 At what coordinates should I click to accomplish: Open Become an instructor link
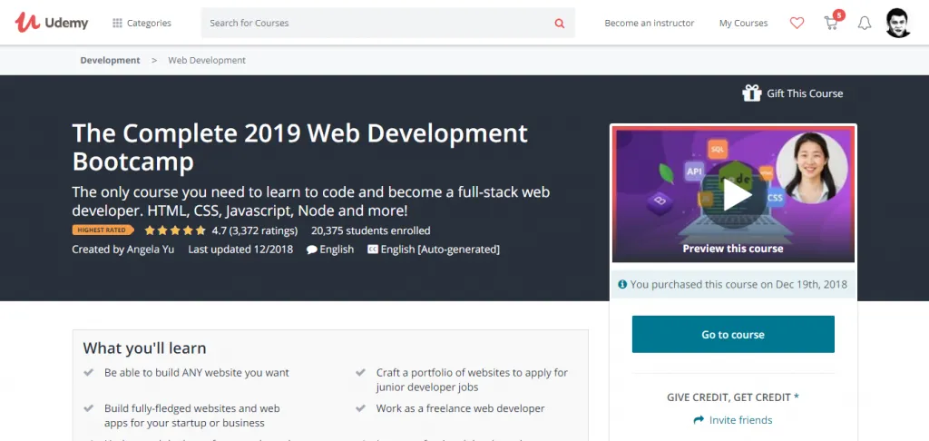click(649, 23)
